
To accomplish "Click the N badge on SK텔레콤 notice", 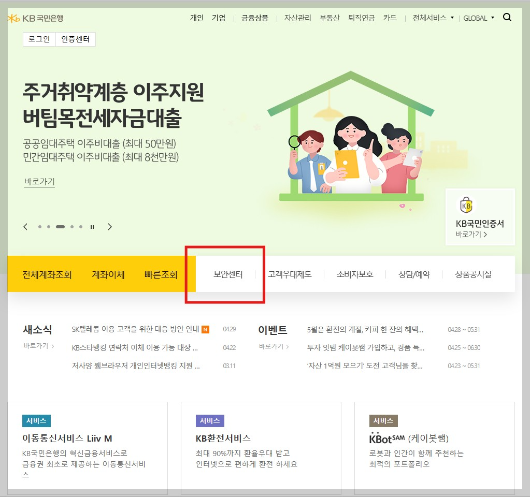I will tap(205, 328).
